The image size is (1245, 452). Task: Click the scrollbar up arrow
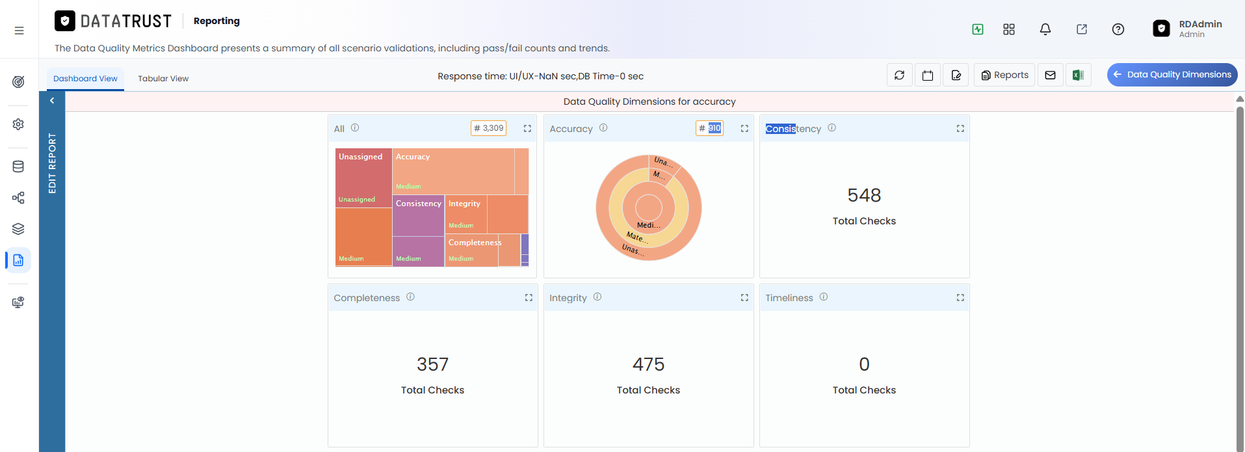coord(1240,99)
